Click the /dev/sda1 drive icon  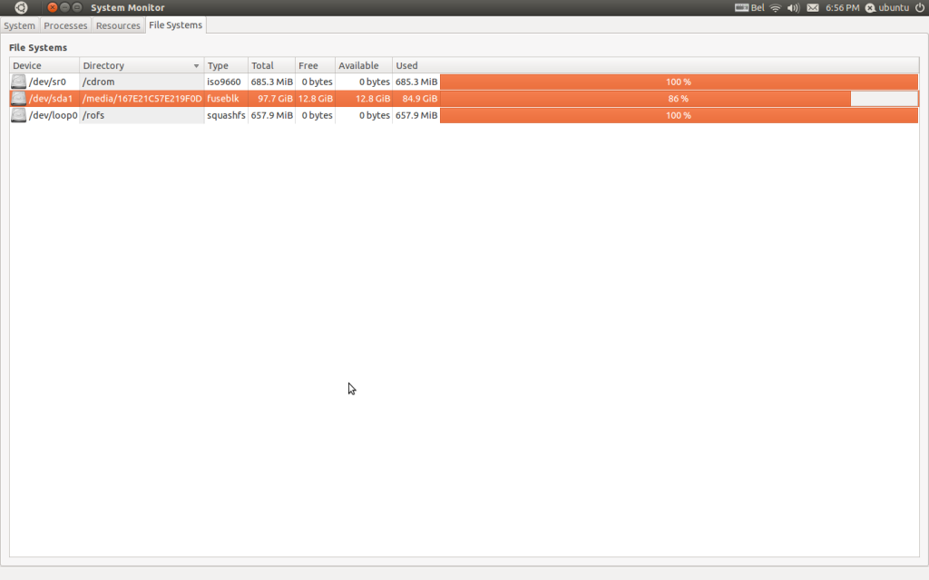point(18,99)
